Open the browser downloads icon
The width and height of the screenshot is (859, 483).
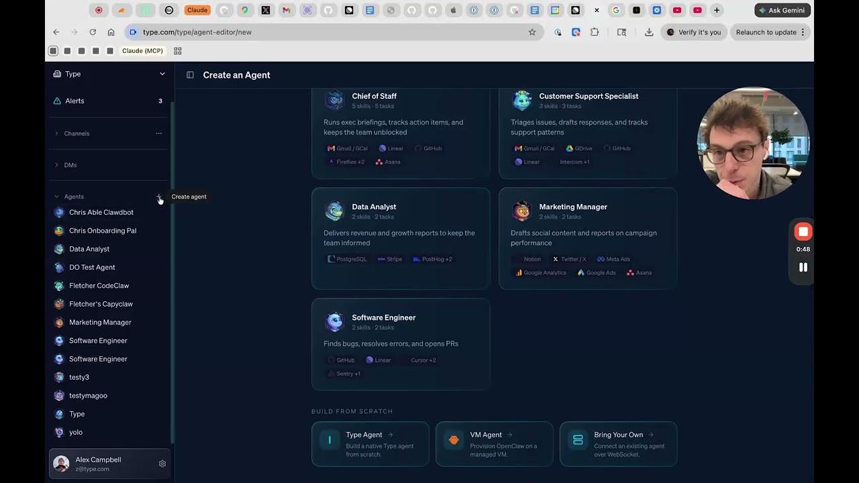click(x=649, y=32)
